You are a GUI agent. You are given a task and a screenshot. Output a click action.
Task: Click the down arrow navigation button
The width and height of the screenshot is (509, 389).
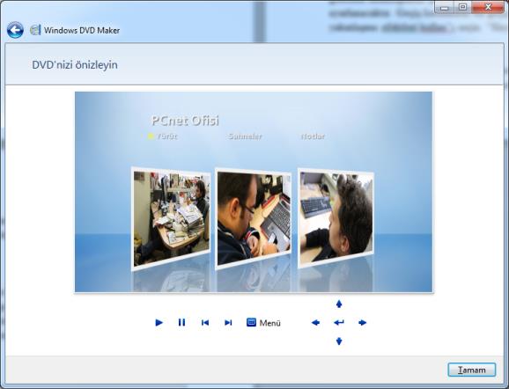coord(339,341)
